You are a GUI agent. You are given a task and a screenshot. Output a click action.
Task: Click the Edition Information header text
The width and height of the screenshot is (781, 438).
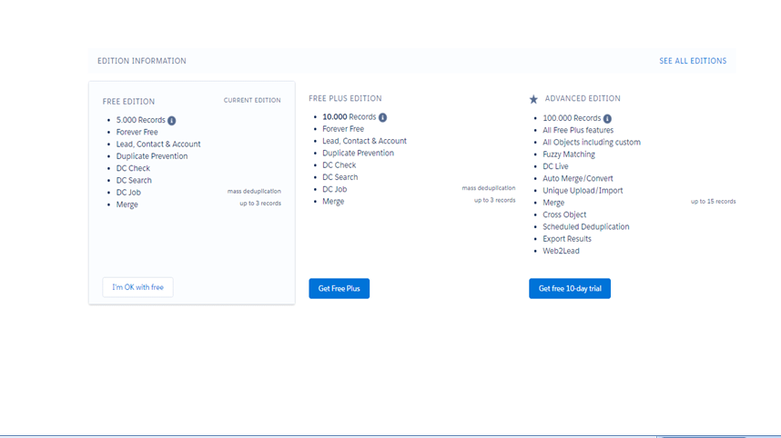141,61
